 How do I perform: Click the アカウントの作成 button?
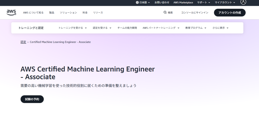(230, 13)
